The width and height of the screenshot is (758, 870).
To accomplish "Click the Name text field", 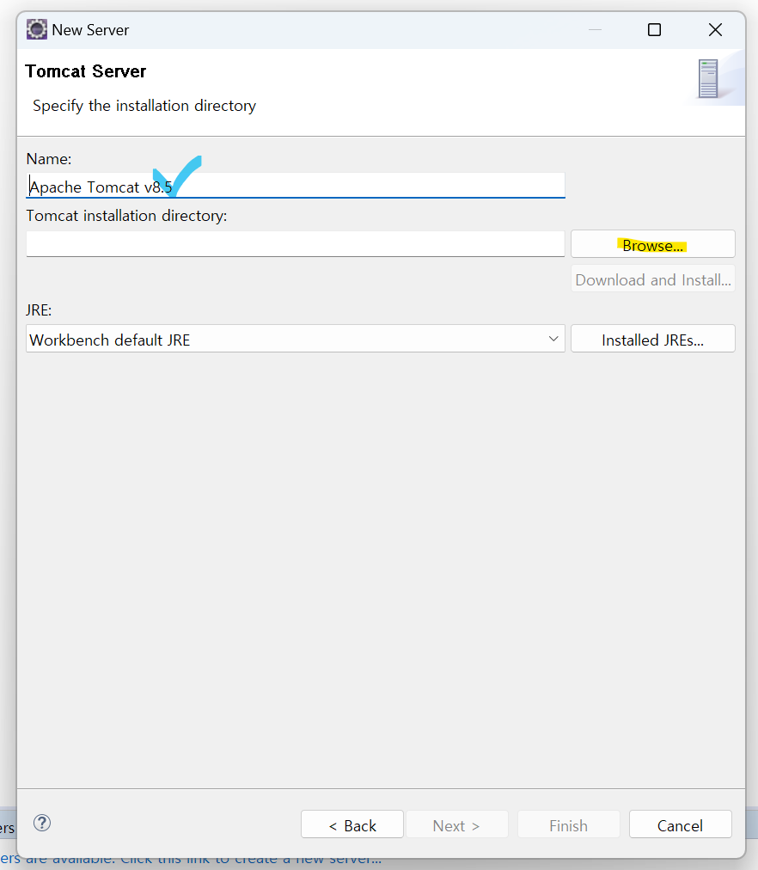I will coord(296,186).
